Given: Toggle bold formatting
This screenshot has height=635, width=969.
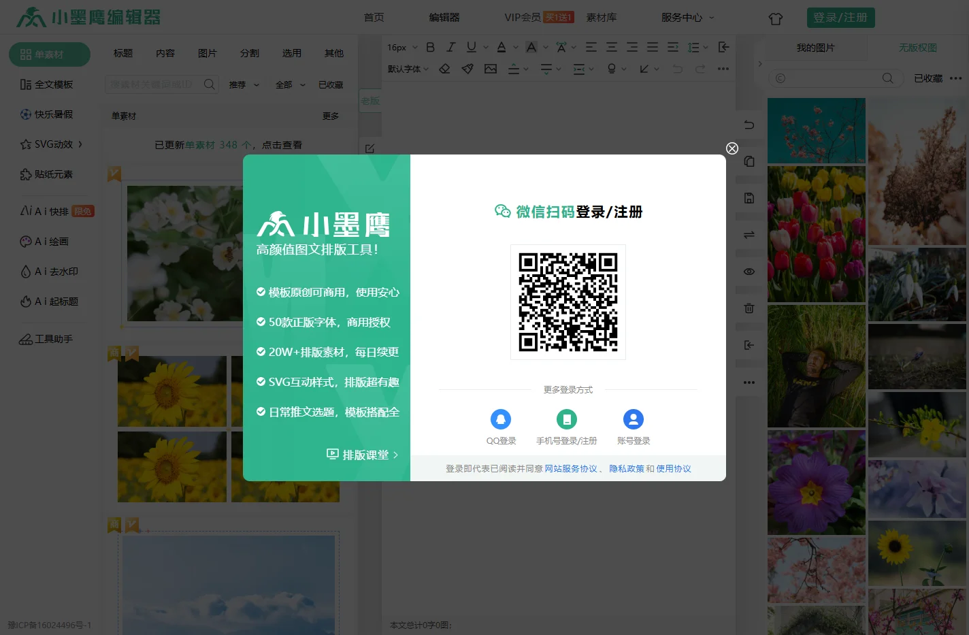Looking at the screenshot, I should (x=430, y=47).
